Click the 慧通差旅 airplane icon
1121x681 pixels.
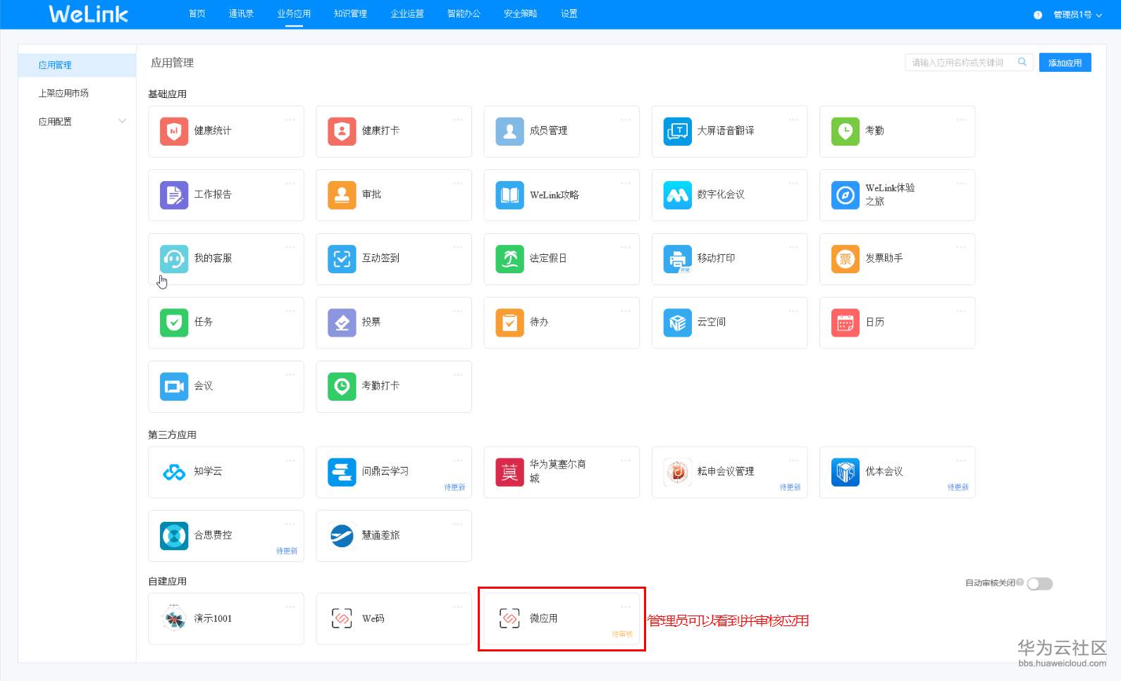coord(342,536)
